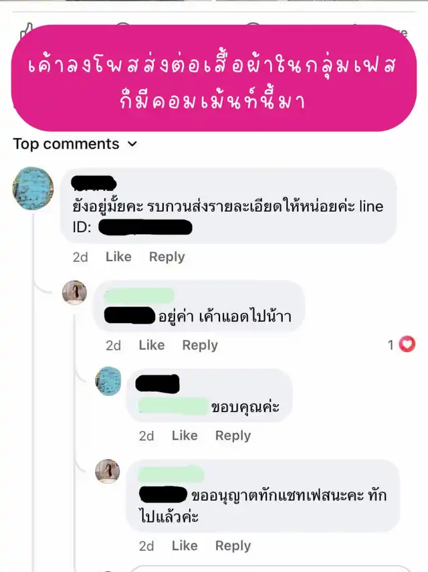Open the blue avatar beside ขอบคุณค่ะ reply
The image size is (428, 572).
click(x=108, y=381)
